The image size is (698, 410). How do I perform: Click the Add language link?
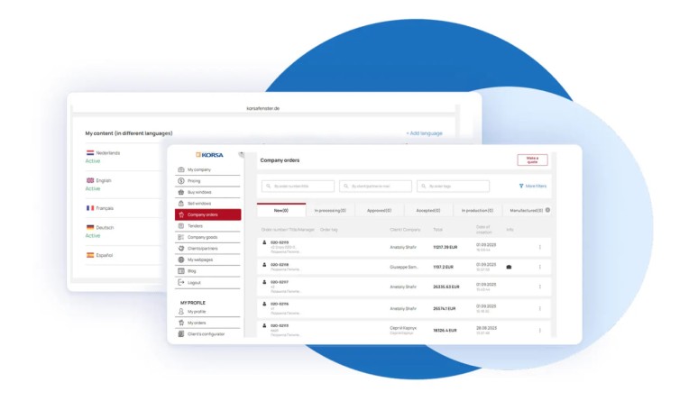coord(424,133)
